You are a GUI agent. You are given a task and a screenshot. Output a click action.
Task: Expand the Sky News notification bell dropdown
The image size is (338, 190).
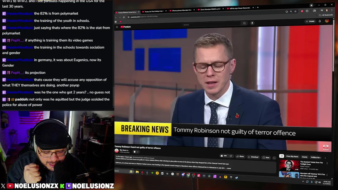[136, 152]
